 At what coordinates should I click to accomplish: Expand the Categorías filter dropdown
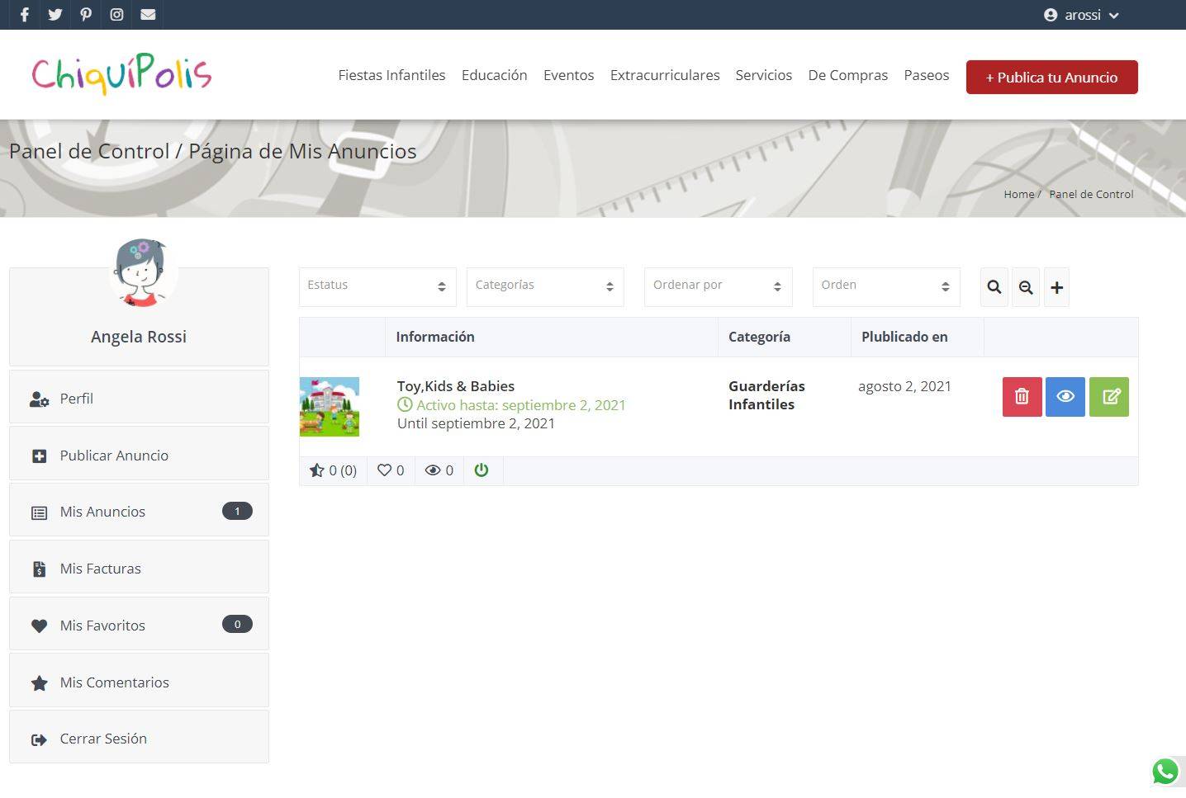tap(545, 286)
